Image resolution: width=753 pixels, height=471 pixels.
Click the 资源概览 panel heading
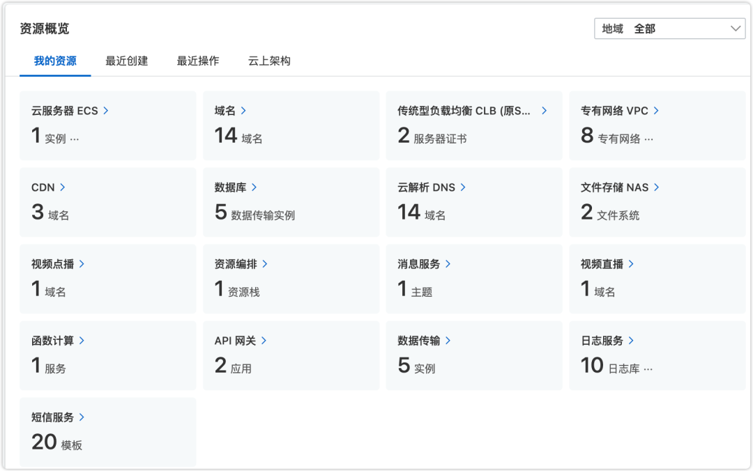45,29
